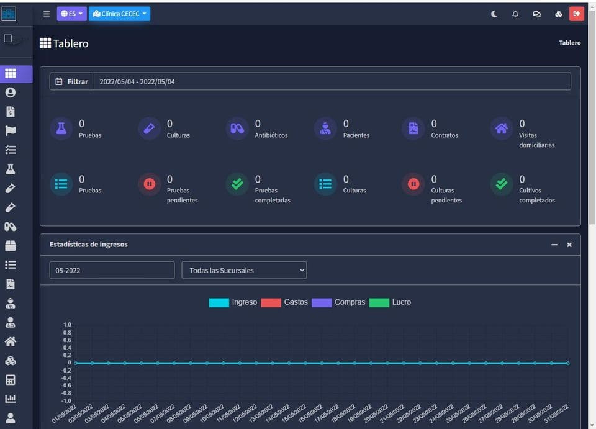Collapse the Estadísticas de ingresos panel
The height and width of the screenshot is (429, 596).
click(x=554, y=245)
